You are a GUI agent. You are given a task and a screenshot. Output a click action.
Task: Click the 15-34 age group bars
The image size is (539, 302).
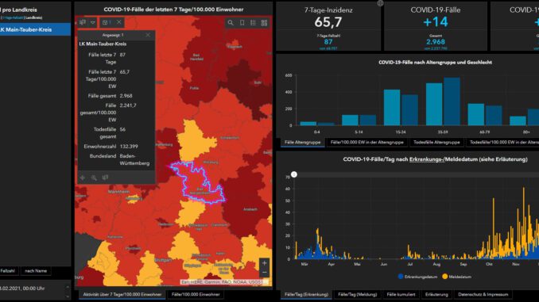pyautogui.click(x=401, y=108)
